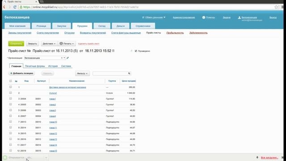Open Возвраты покупателей link
Image resolution: width=286 pixels, height=161 pixels.
pos(93,33)
